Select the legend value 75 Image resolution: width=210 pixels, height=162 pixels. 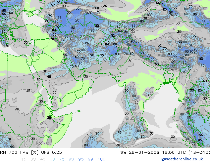pyautogui.click(x=62, y=159)
